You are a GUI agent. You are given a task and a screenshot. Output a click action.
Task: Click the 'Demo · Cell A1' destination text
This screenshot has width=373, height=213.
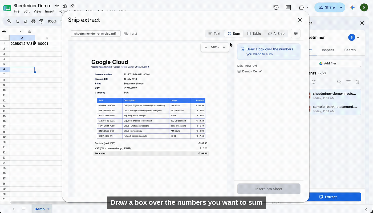(252, 71)
